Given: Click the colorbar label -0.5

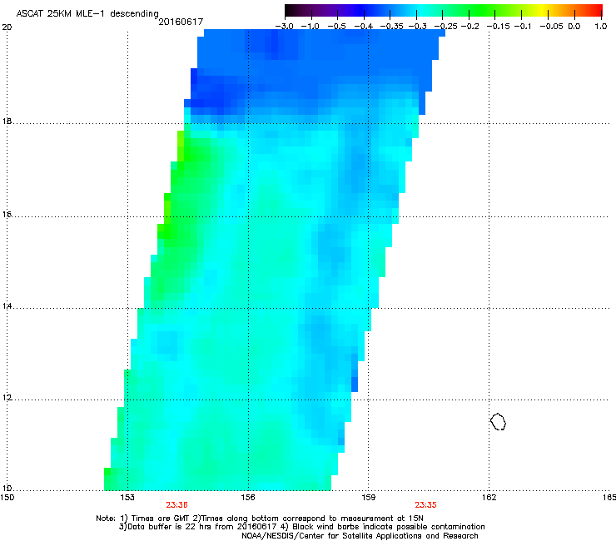Looking at the screenshot, I should coord(336,27).
